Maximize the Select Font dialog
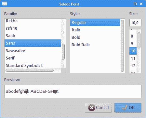 (135, 4)
